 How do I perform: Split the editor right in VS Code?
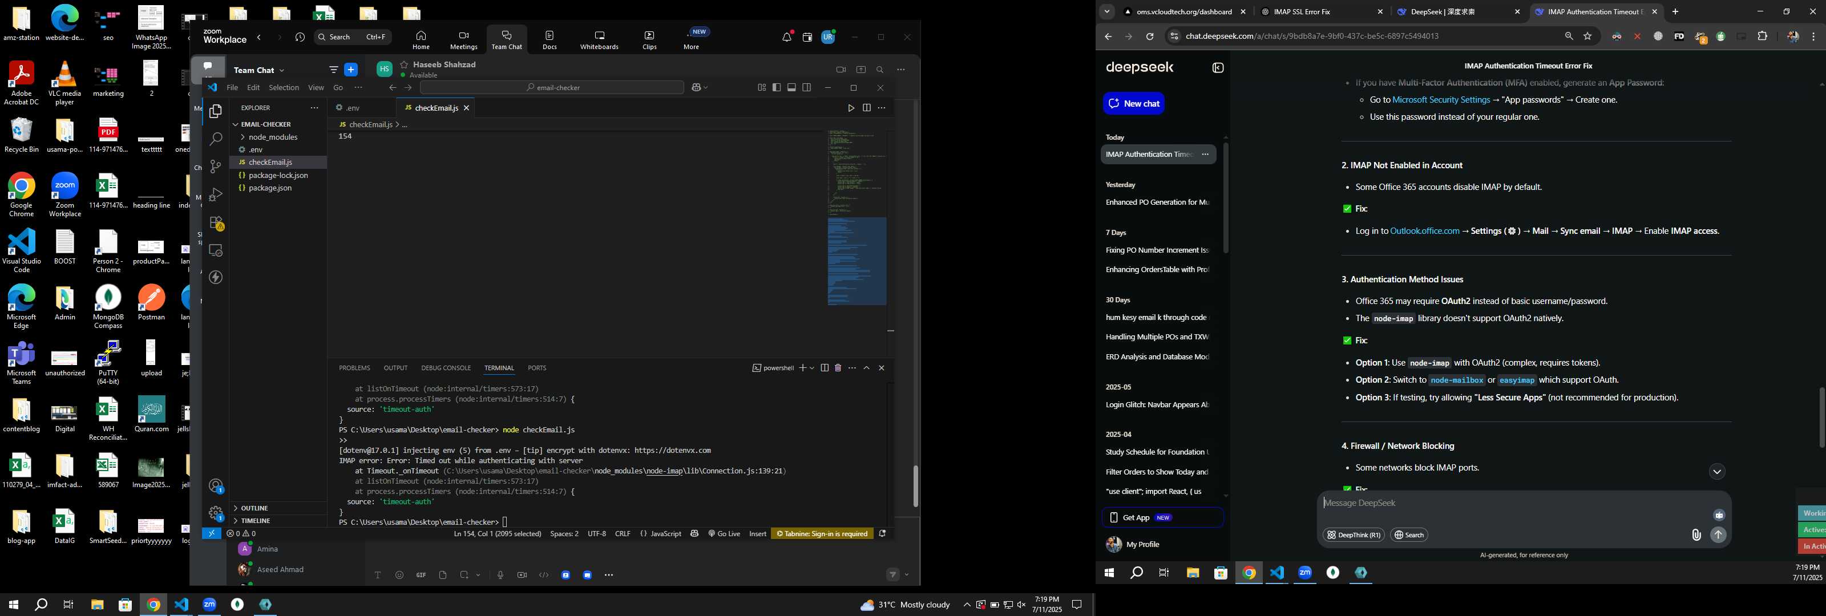[866, 108]
